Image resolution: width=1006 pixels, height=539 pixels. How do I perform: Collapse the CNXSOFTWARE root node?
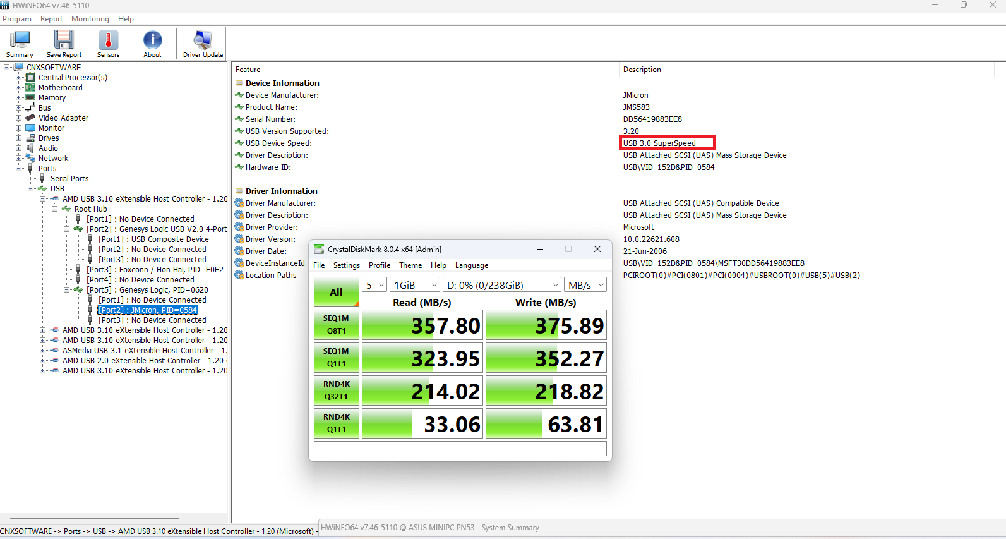(x=6, y=67)
